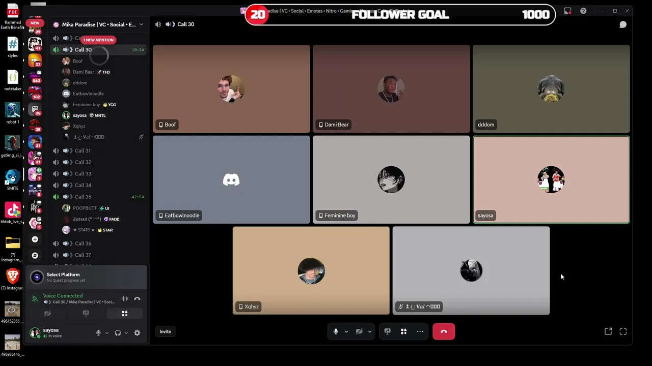Share your screen from call controls
The height and width of the screenshot is (366, 652).
(x=388, y=331)
